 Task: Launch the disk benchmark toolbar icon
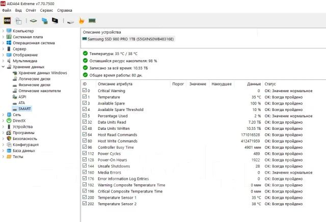[x=70, y=22]
